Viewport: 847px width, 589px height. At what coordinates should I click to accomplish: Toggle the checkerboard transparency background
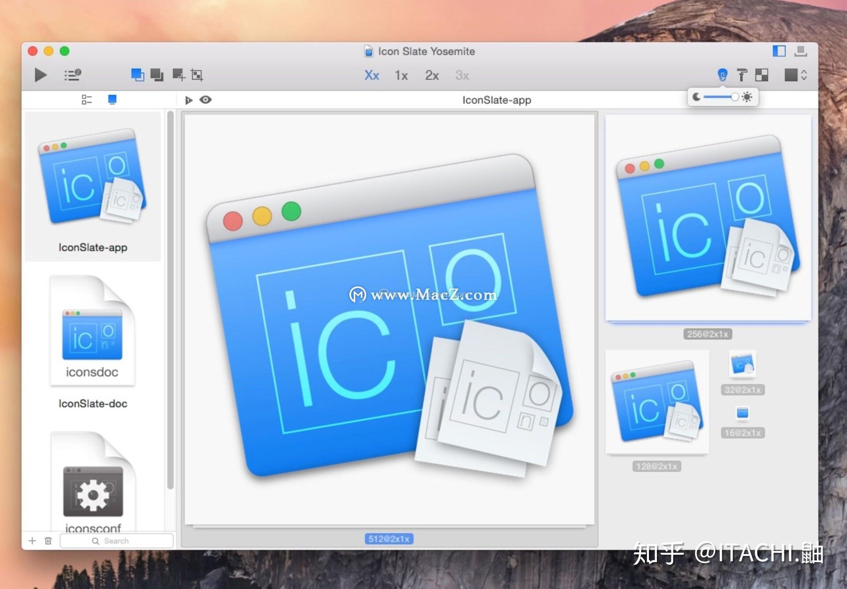pyautogui.click(x=761, y=75)
